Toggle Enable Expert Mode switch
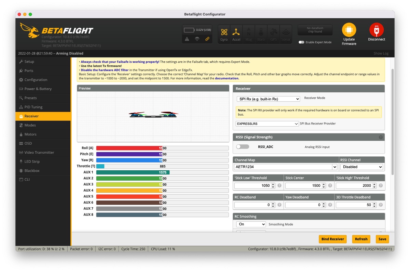This screenshot has width=410, height=272. point(301,42)
